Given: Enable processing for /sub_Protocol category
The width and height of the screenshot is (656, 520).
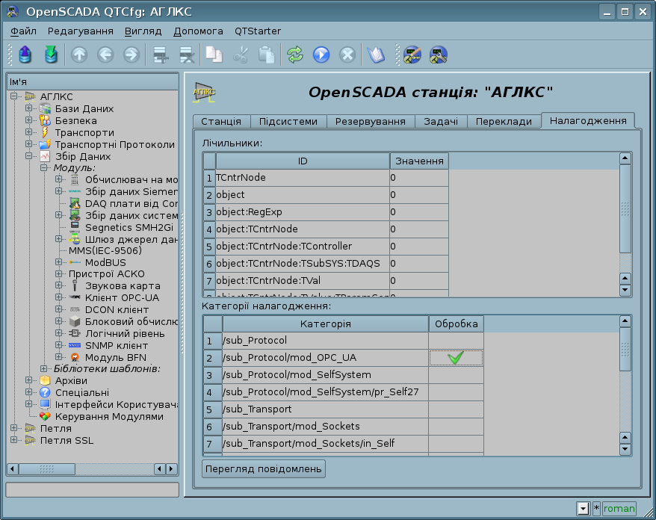Looking at the screenshot, I should pos(456,341).
